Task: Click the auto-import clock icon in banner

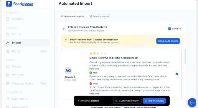Action: coord(66,40)
